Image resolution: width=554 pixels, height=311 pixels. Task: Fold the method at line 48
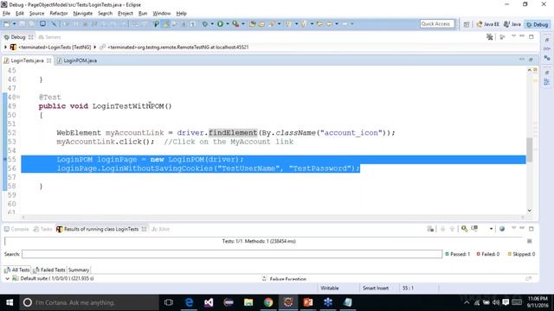pos(18,97)
